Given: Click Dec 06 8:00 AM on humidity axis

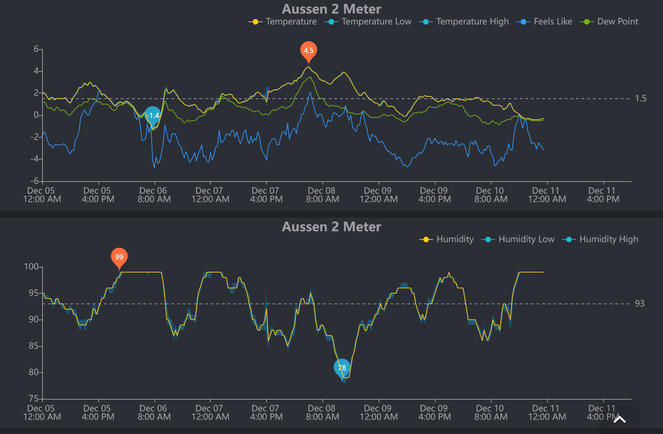Looking at the screenshot, I should (x=155, y=413).
